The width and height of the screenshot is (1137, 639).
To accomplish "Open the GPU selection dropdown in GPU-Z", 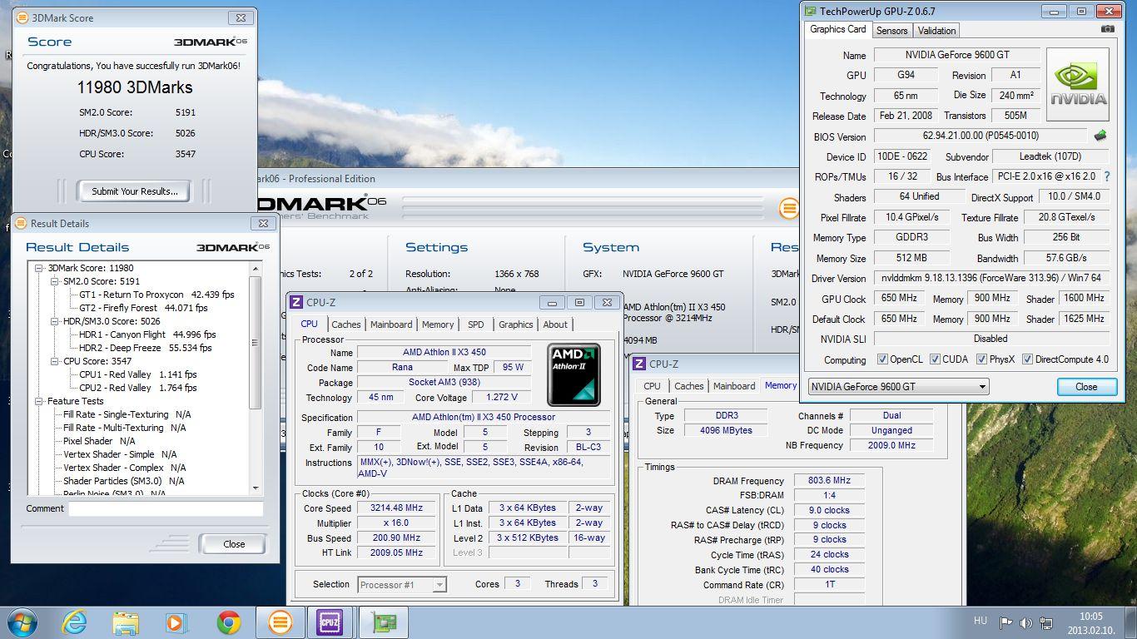I will [x=899, y=386].
